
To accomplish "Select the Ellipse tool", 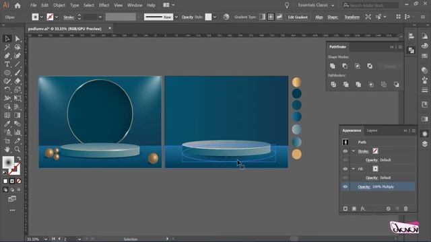I will click(7, 73).
